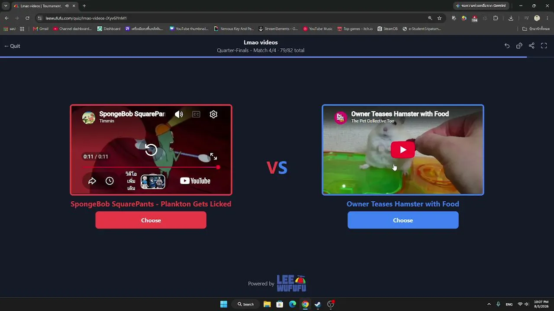Image resolution: width=554 pixels, height=311 pixels.
Task: Click the SpongeBob video progress bar
Action: [151, 167]
